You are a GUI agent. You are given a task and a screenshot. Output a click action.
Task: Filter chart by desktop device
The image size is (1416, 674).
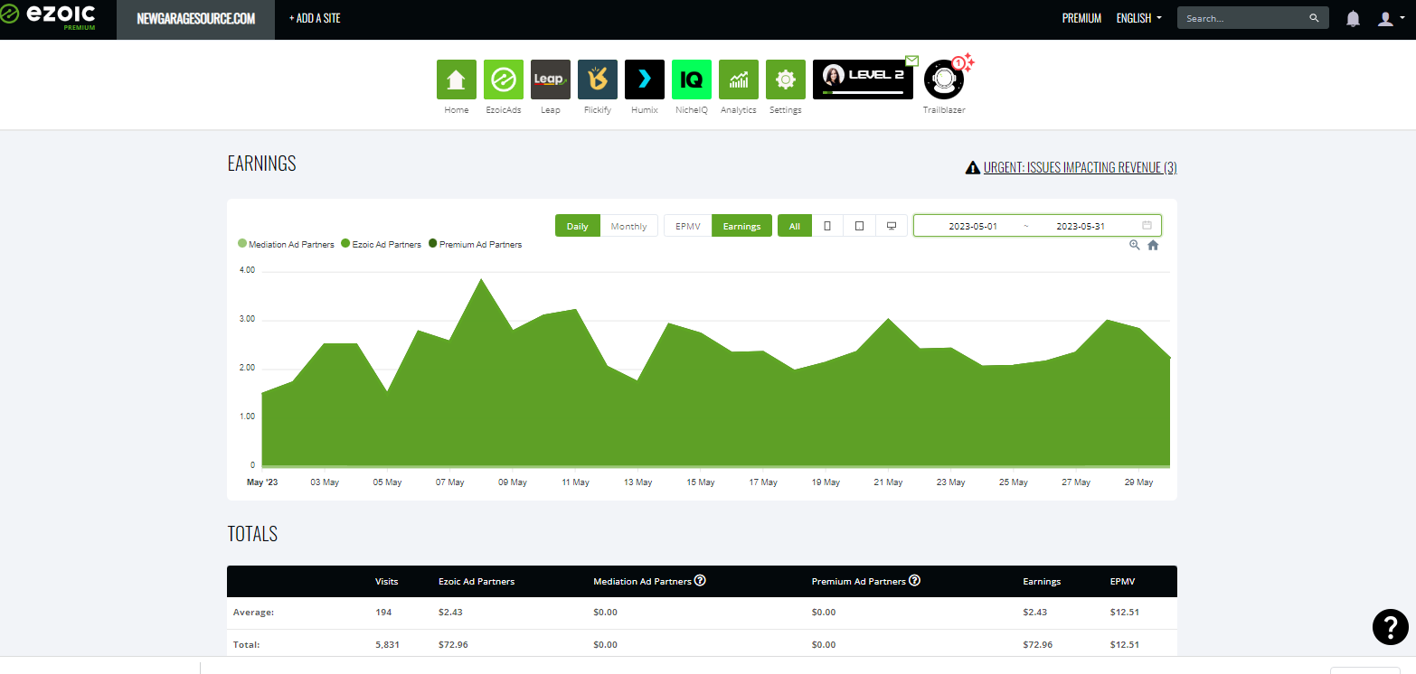tap(892, 226)
